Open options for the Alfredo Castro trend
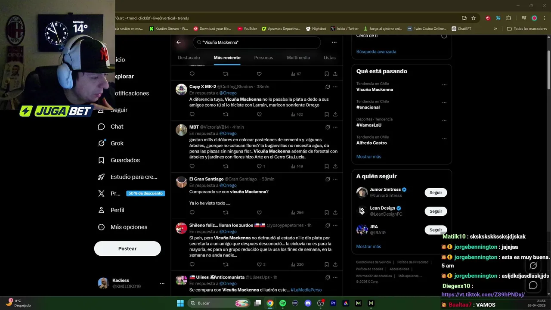 [x=444, y=138]
